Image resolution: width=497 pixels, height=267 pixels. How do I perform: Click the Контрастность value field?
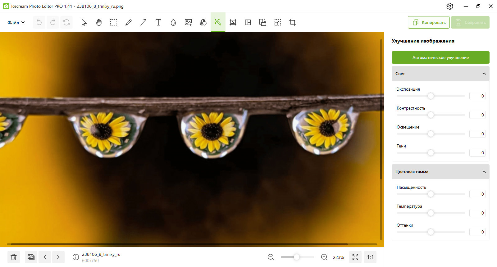[477, 115]
